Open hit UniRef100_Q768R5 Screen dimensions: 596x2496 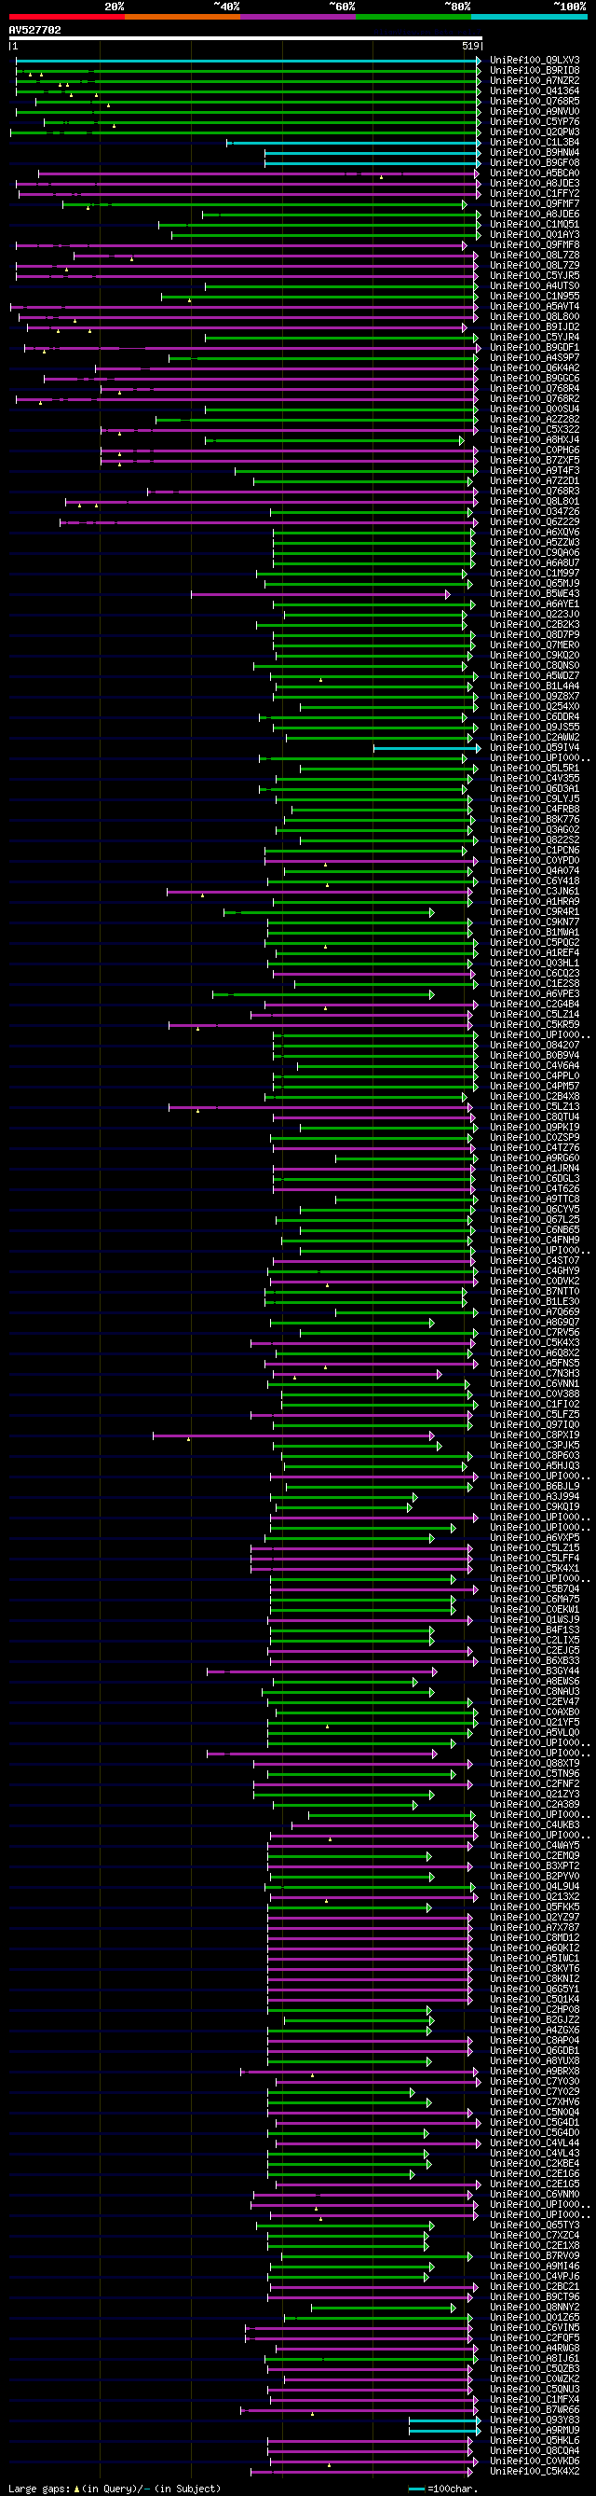[535, 101]
